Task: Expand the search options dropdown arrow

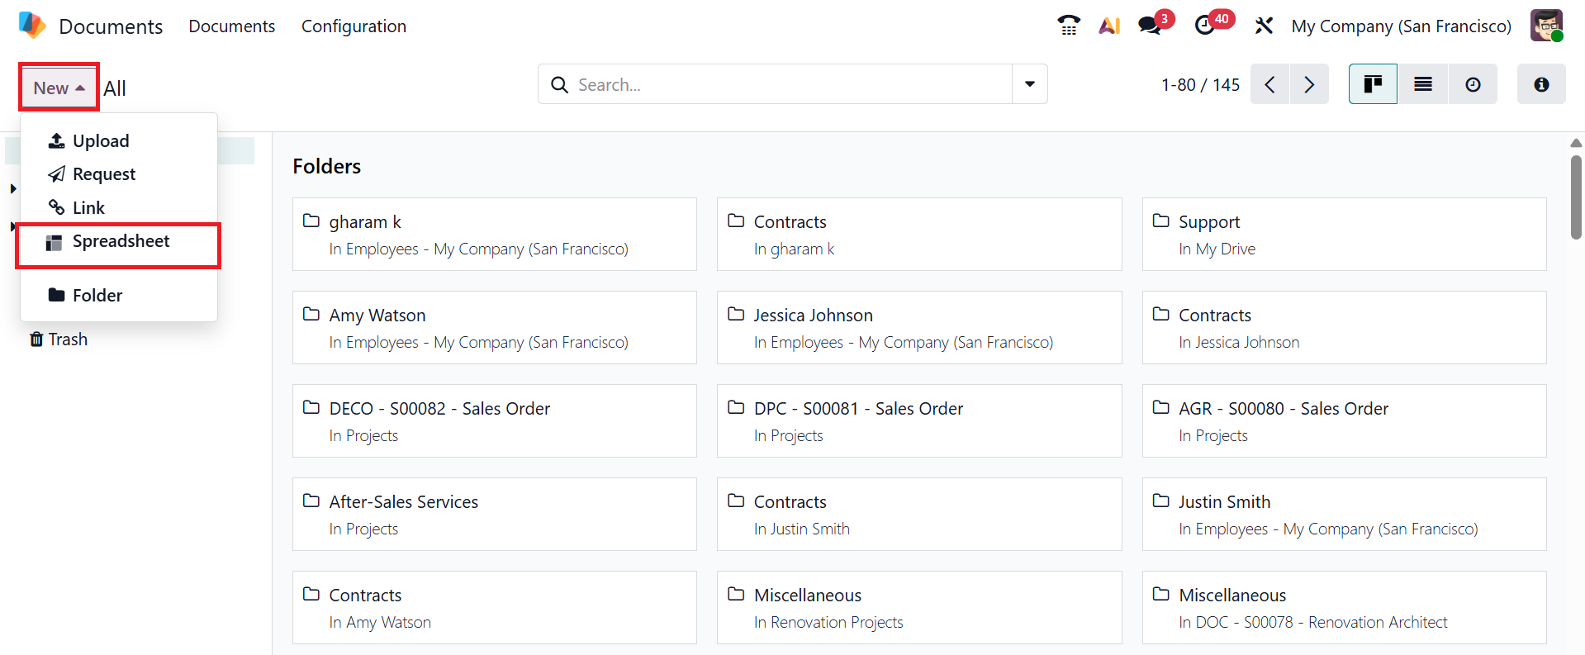Action: pos(1030,84)
